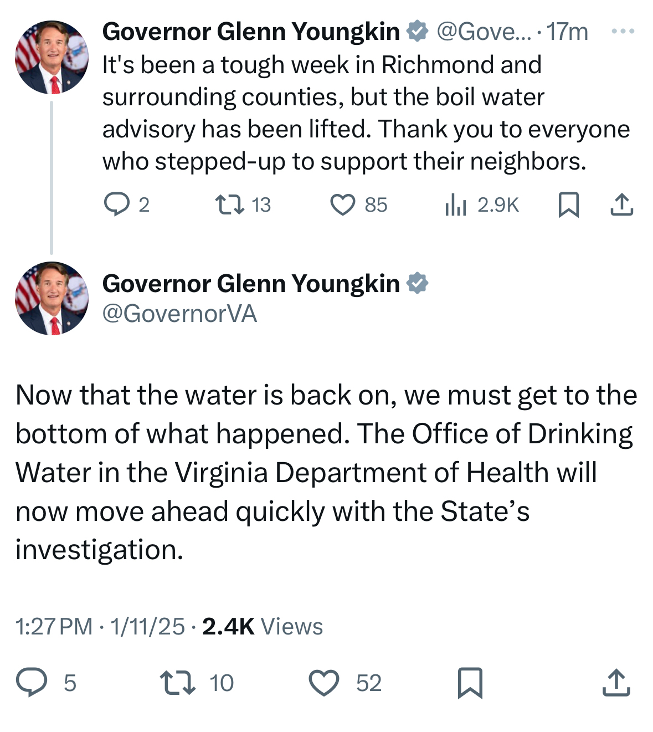653x732 pixels.
Task: Retweet the State's investigation tweet
Action: click(177, 682)
